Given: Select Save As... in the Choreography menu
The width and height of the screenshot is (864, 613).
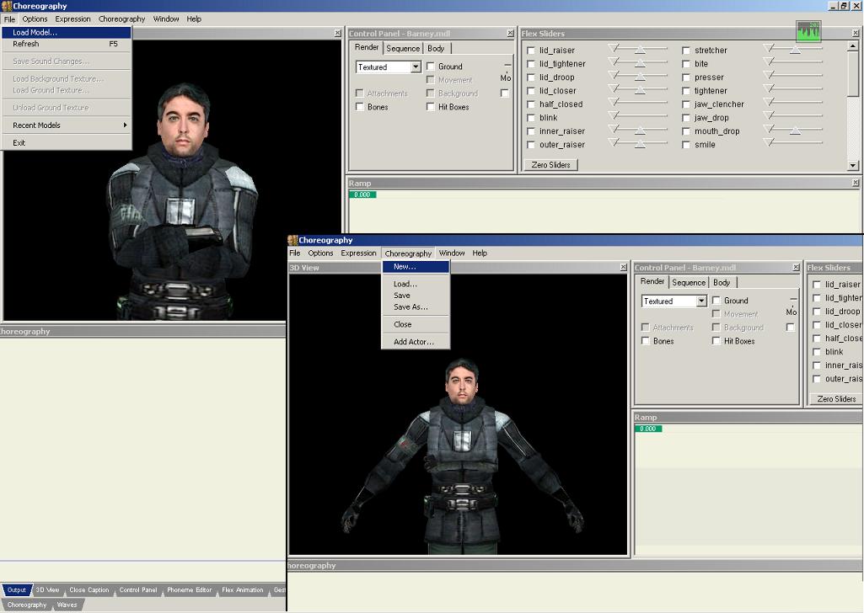Looking at the screenshot, I should click(x=416, y=307).
